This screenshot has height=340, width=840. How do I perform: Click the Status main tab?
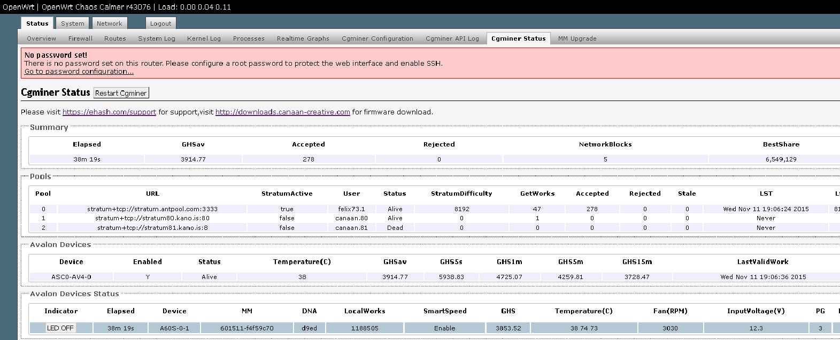(x=37, y=24)
